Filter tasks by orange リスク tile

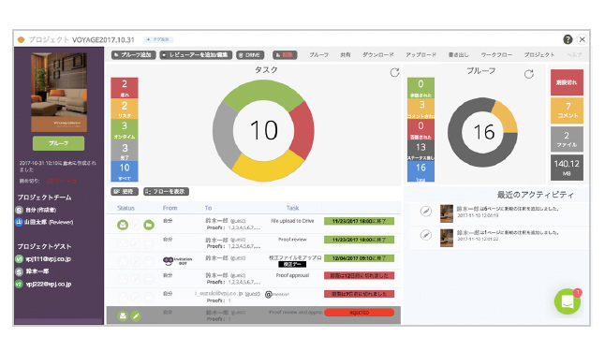tap(125, 109)
